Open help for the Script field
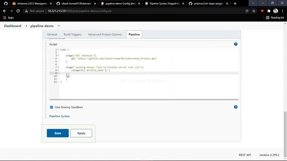 pos(235,44)
